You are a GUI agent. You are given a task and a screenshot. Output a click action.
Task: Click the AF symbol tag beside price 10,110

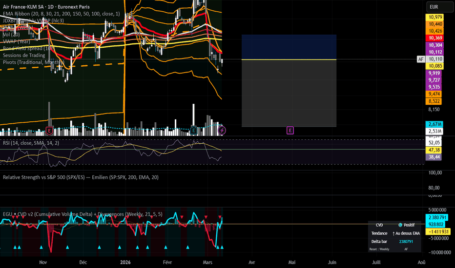(x=421, y=59)
